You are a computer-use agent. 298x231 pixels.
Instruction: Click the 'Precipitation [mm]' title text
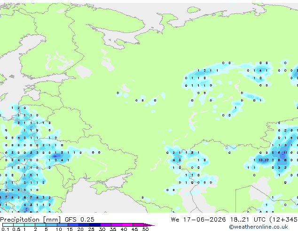coord(31,220)
